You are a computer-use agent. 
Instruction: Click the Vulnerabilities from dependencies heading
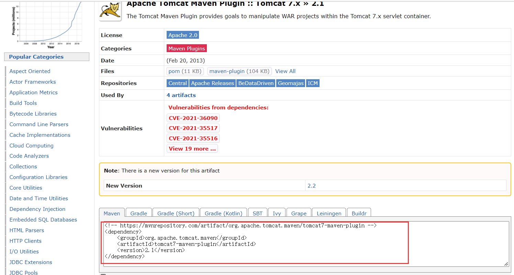click(219, 108)
